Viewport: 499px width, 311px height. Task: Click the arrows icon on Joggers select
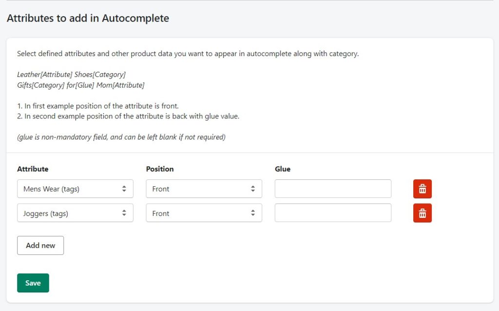click(x=124, y=213)
